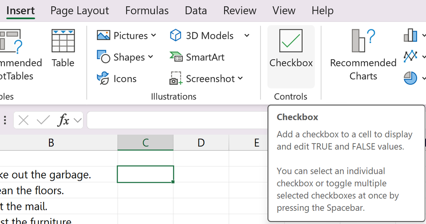Switch to the Page Layout tab
Image resolution: width=426 pixels, height=224 pixels.
(x=80, y=11)
